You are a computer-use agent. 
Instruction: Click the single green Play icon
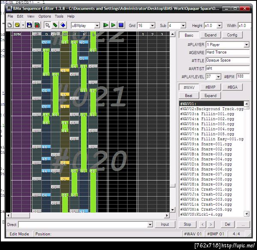click(x=113, y=25)
